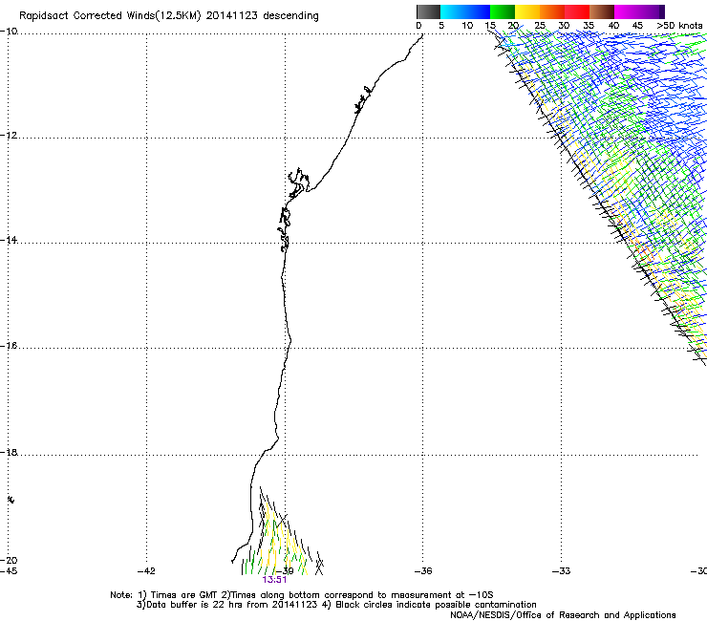Click the -36 longitude axis label
707x621 pixels.
click(423, 571)
